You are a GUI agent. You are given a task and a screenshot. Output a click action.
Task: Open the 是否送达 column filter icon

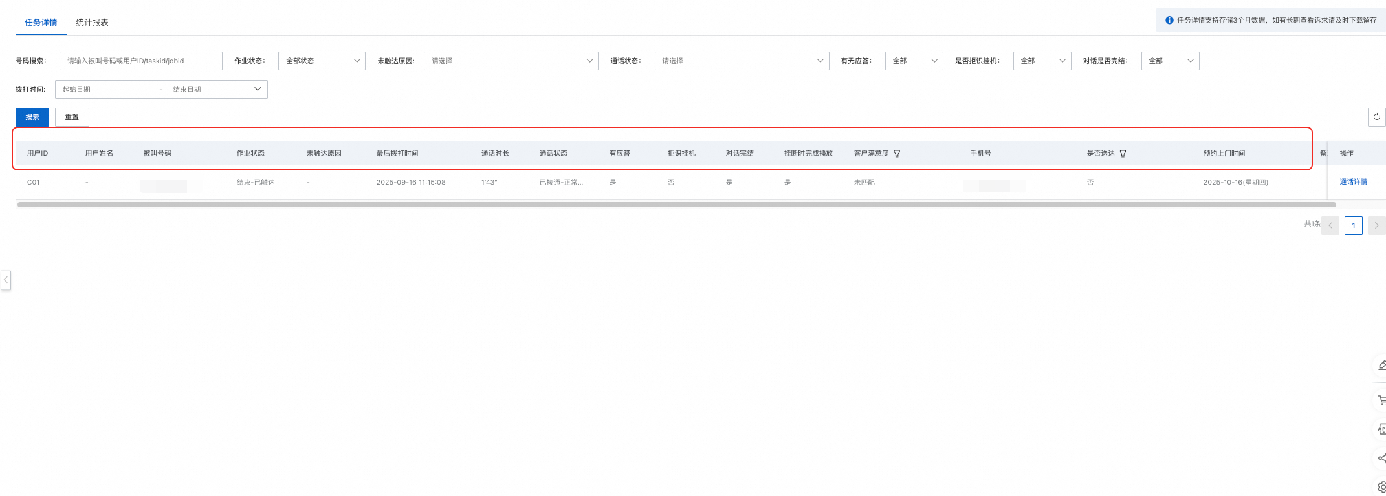tap(1123, 154)
